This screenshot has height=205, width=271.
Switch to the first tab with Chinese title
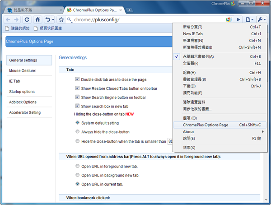click(x=33, y=10)
